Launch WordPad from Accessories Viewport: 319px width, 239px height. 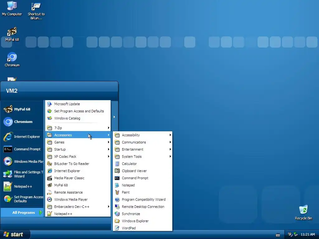(142, 228)
